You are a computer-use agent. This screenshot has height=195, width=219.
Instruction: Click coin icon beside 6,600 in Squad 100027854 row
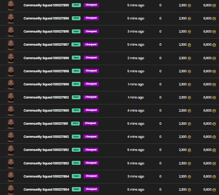(x=214, y=190)
